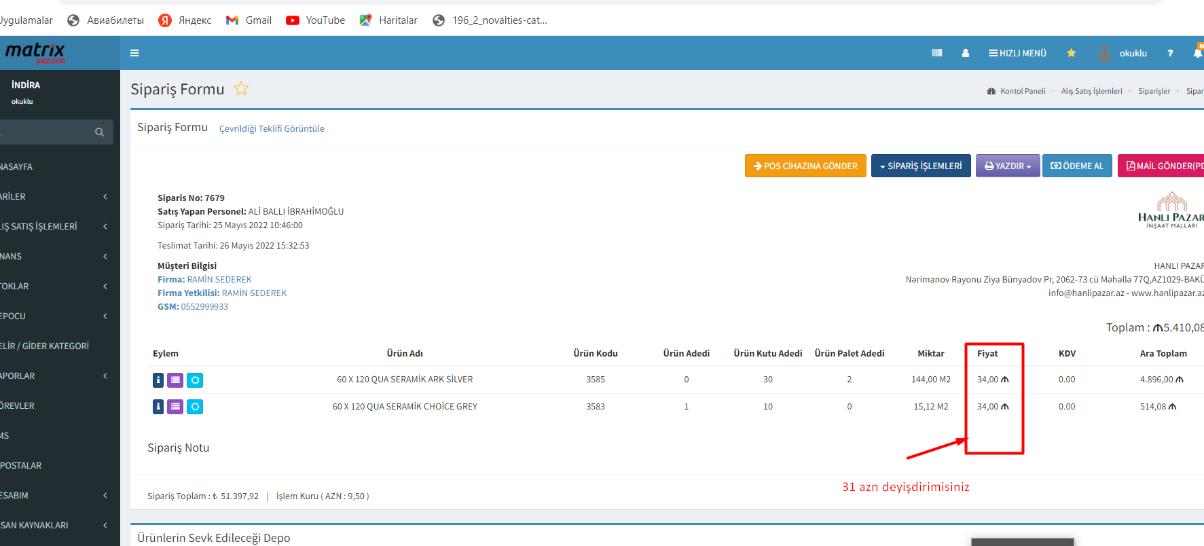The image size is (1204, 546).
Task: Click purple list icon for CHOİCE GREY row
Action: click(175, 407)
